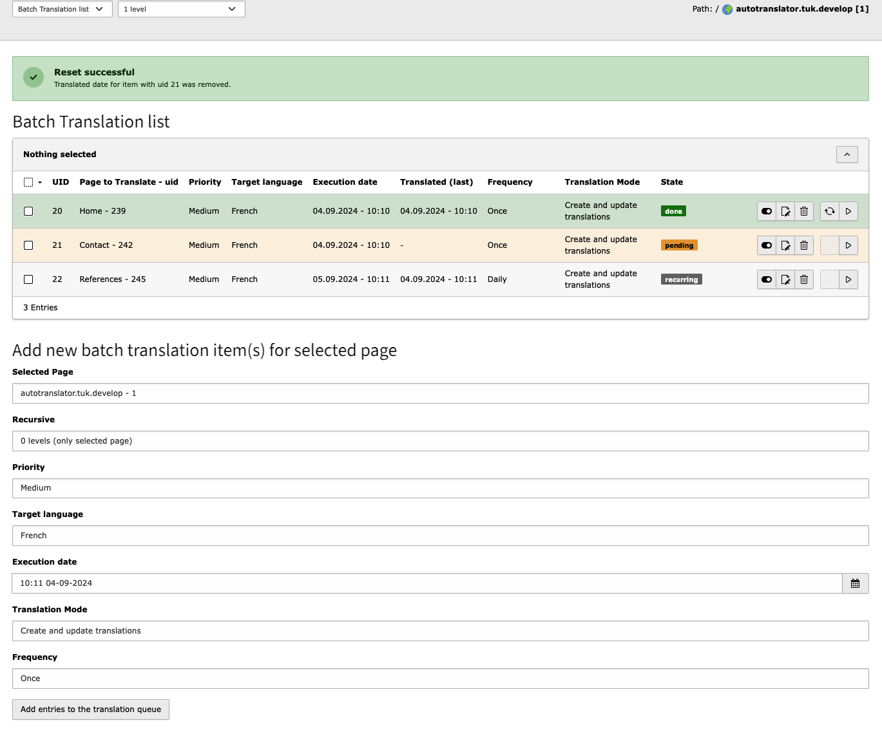The image size is (882, 732).
Task: Open the Frequency dropdown showing Once
Action: [x=441, y=679]
